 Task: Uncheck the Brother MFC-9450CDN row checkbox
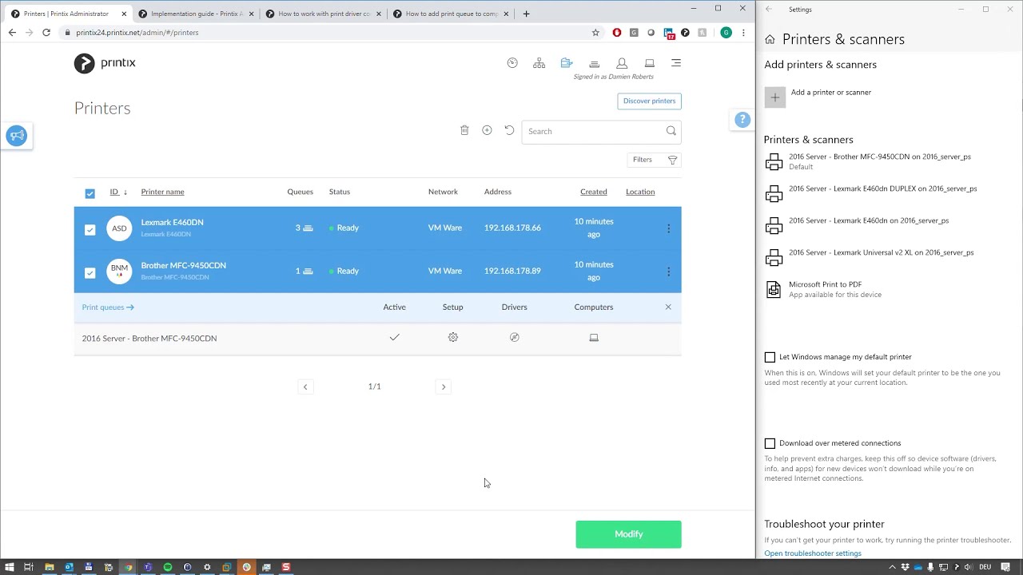(x=90, y=272)
